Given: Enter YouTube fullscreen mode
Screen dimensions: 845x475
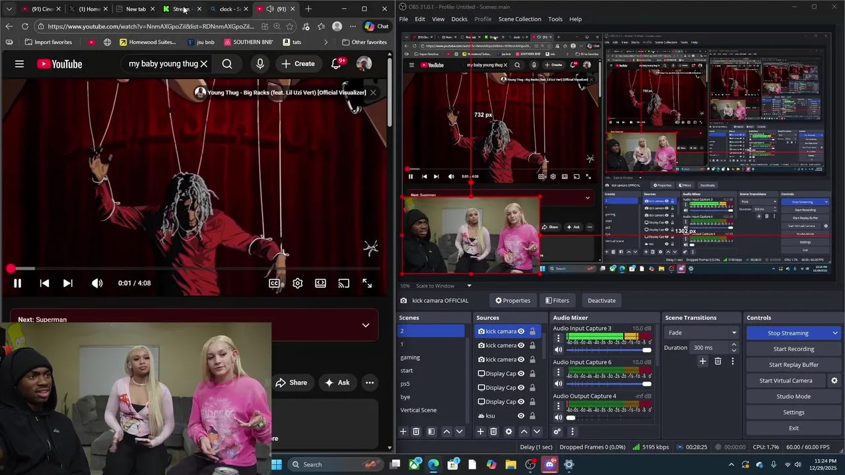Looking at the screenshot, I should point(367,283).
